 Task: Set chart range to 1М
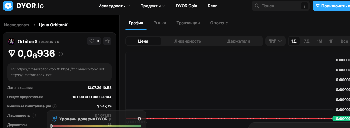[x=320, y=41]
